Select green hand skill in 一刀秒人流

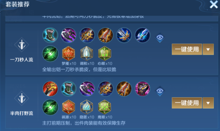[x=50, y=54]
